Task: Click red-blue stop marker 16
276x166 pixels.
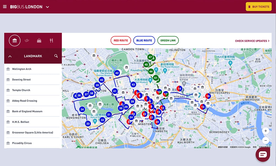Action: 208,96
